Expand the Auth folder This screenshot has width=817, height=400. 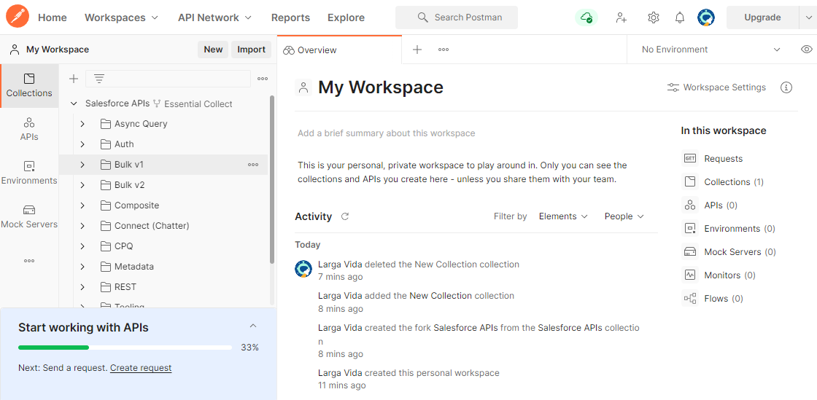click(82, 144)
